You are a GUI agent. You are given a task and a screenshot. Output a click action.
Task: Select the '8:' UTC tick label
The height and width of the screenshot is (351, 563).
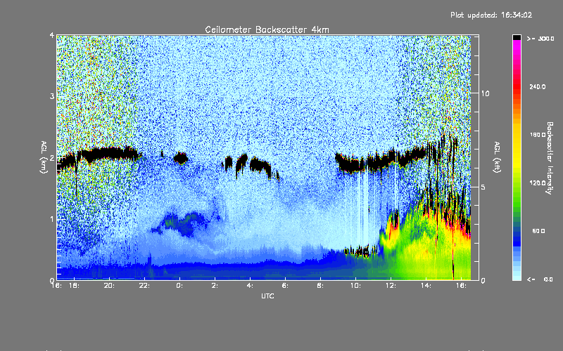[x=321, y=286]
